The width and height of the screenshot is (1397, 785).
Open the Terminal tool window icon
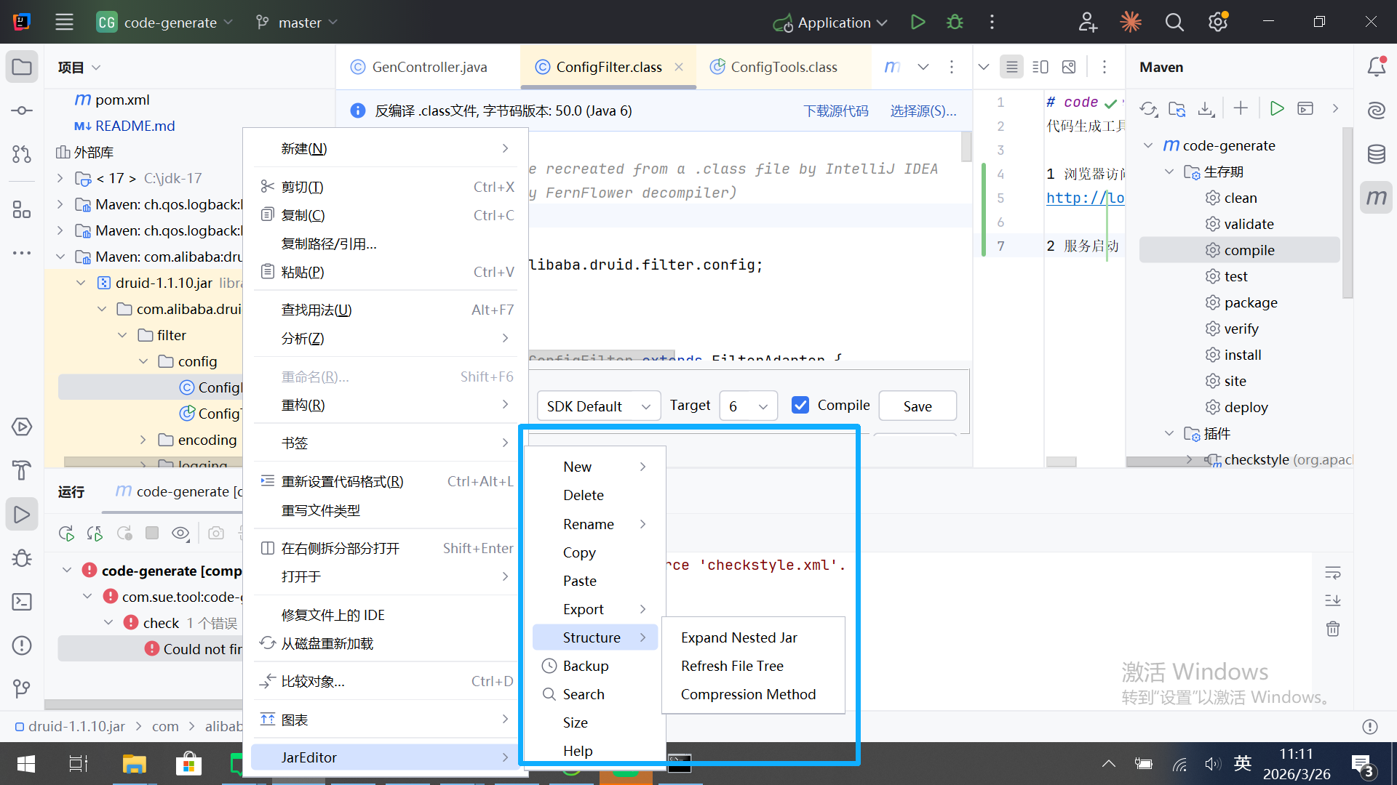[x=22, y=602]
